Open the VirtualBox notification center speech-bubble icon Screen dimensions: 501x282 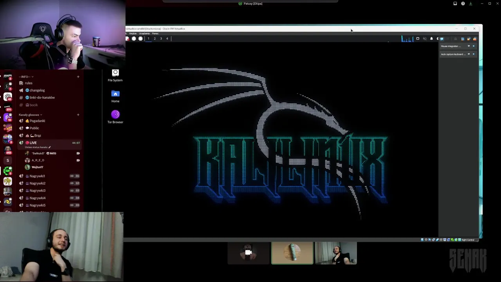tap(442, 39)
